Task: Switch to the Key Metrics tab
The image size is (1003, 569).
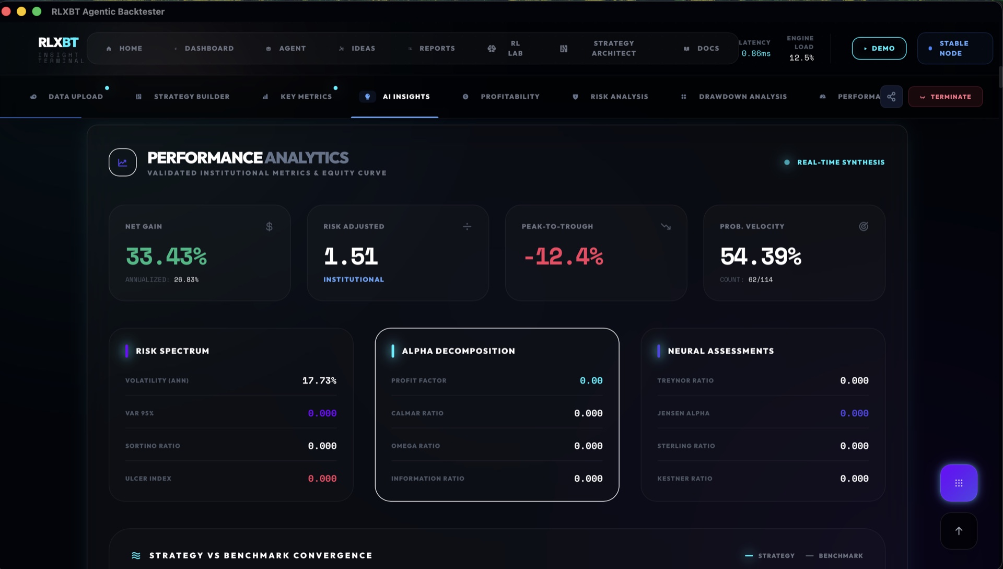Action: click(297, 97)
